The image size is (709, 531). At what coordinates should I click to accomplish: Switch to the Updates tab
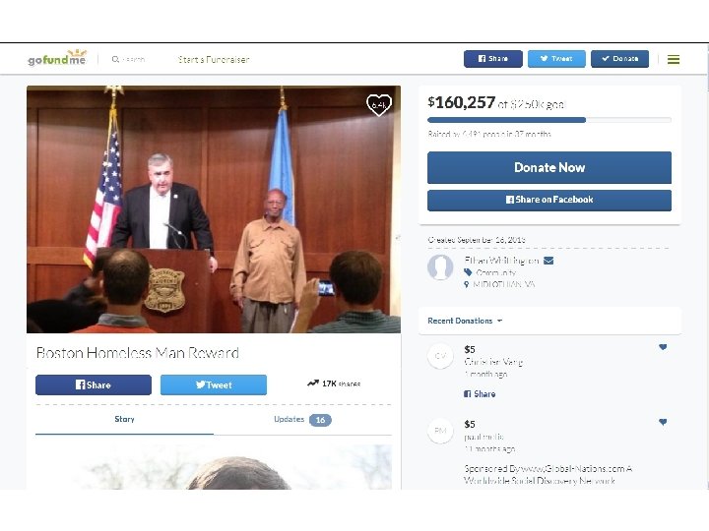(x=302, y=420)
